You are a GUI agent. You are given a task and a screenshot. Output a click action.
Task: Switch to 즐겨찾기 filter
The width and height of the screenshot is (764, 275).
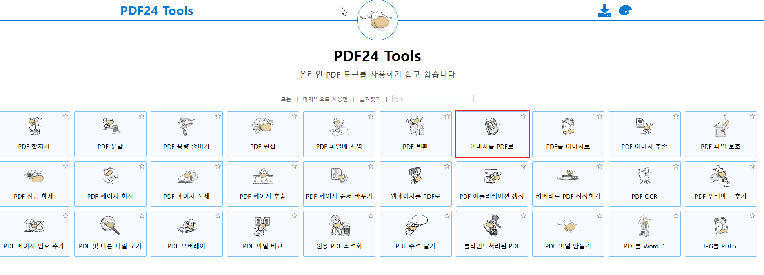[x=370, y=99]
